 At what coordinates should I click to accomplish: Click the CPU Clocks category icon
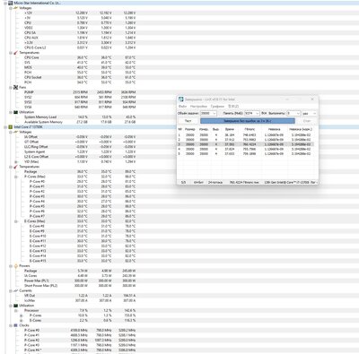pyautogui.click(x=15, y=325)
